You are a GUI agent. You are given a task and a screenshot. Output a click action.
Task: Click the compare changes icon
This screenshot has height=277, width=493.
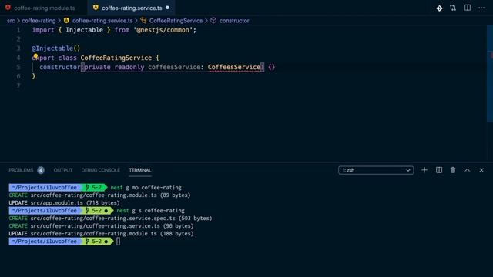pos(453,8)
